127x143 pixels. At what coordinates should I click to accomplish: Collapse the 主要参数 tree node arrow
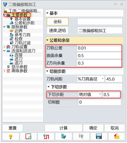[x=4, y=15]
